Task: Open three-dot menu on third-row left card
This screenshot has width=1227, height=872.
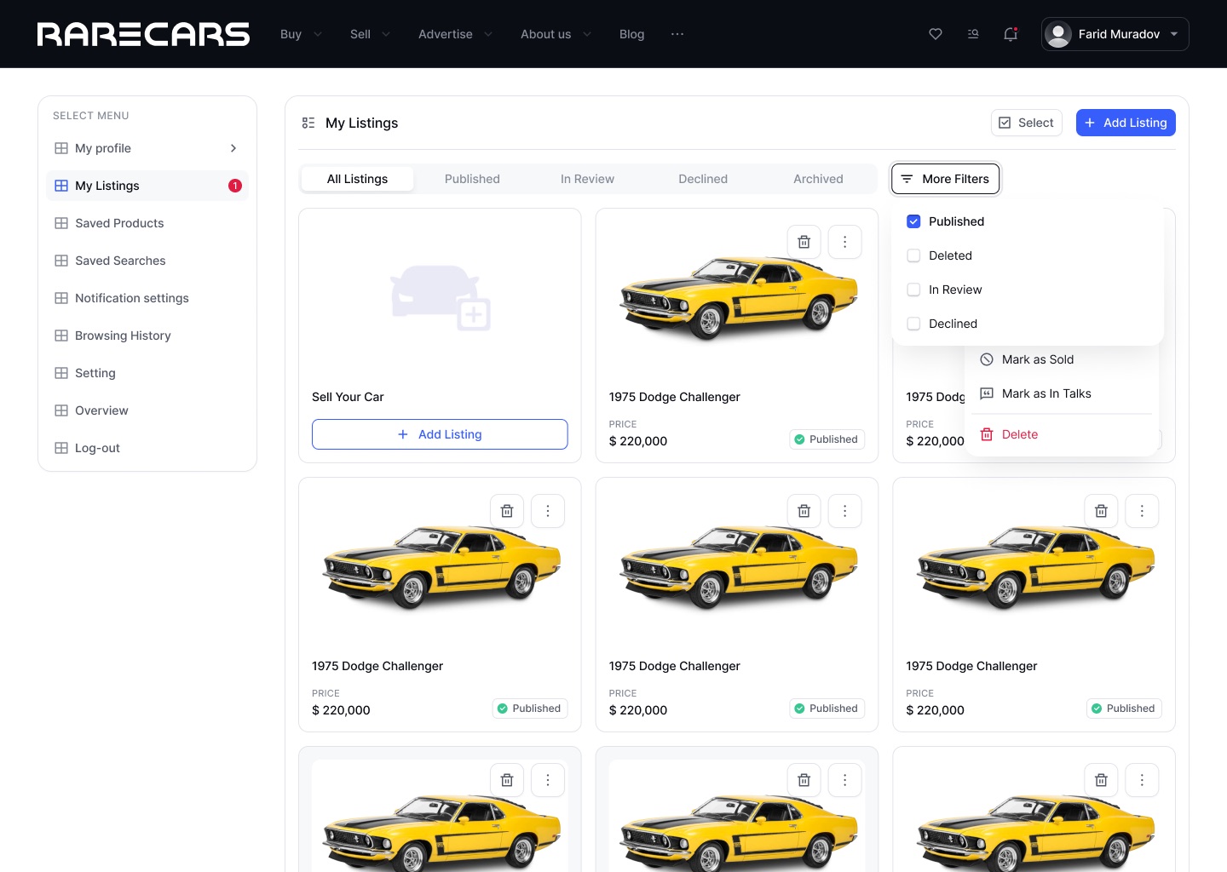Action: click(x=548, y=780)
